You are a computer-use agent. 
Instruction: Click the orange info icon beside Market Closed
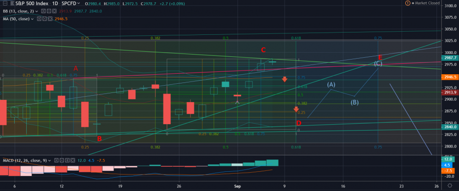click(408, 3)
